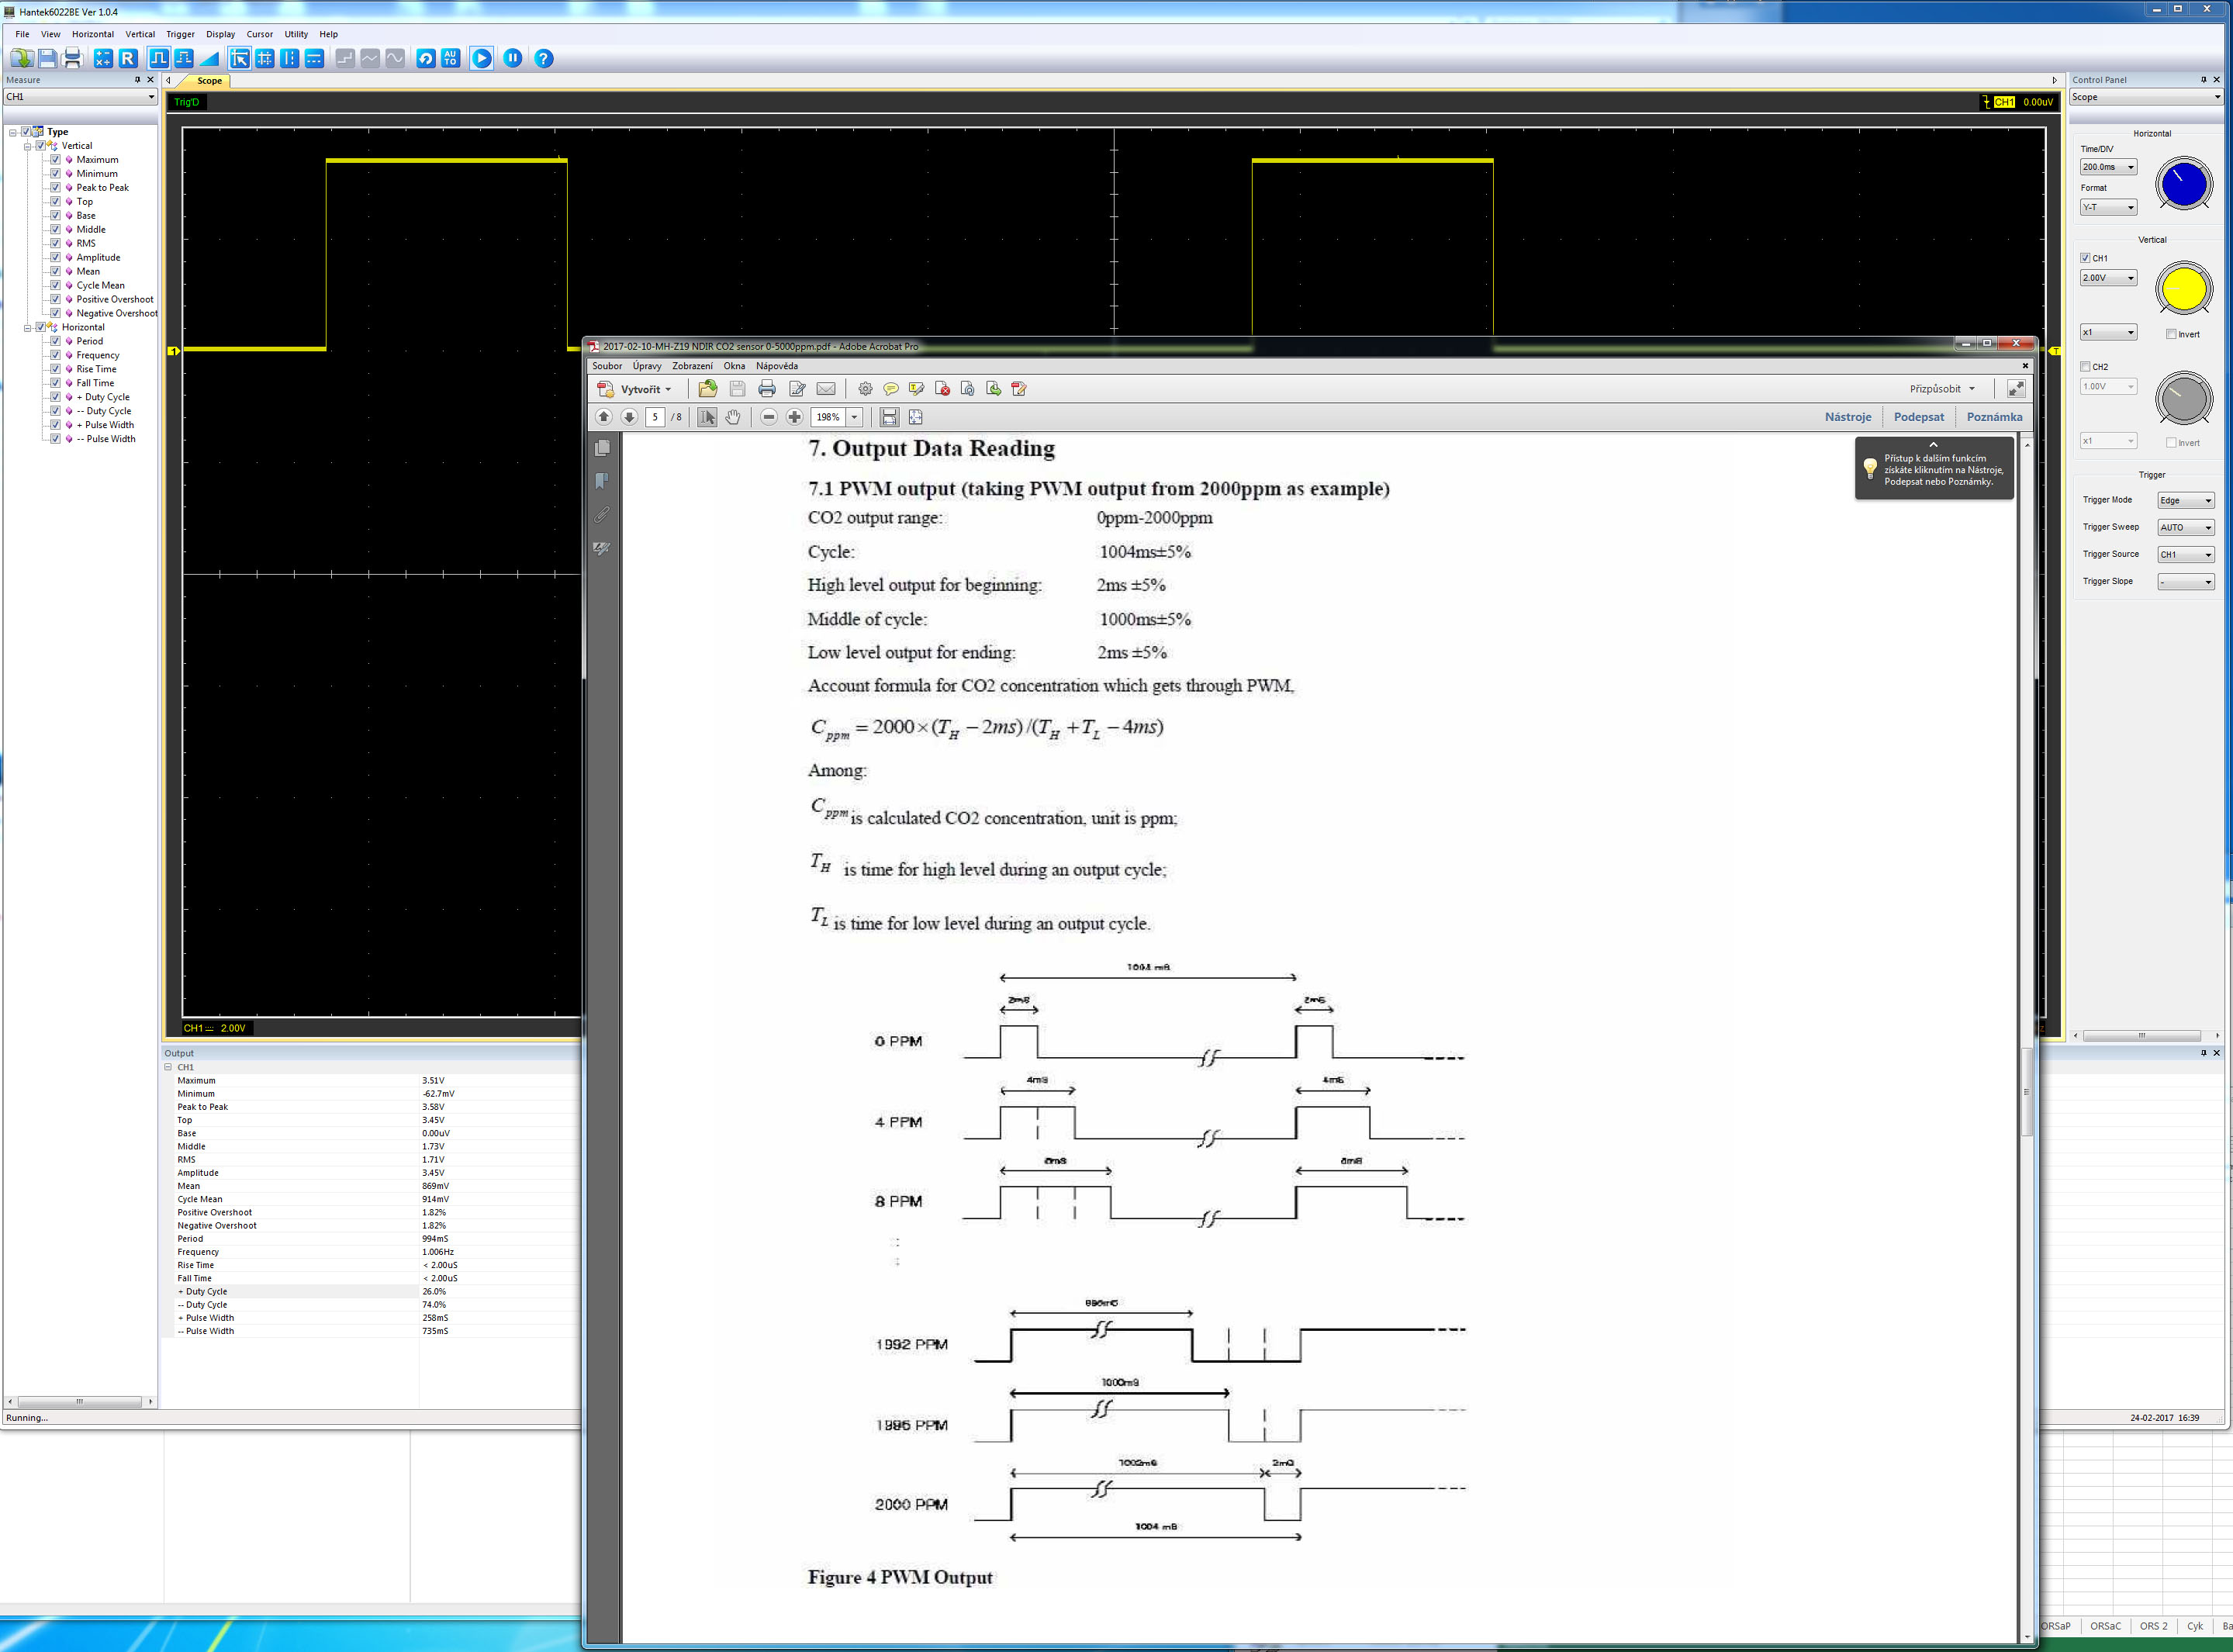The width and height of the screenshot is (2233, 1652).
Task: Go to next PDF page arrow
Action: point(629,417)
